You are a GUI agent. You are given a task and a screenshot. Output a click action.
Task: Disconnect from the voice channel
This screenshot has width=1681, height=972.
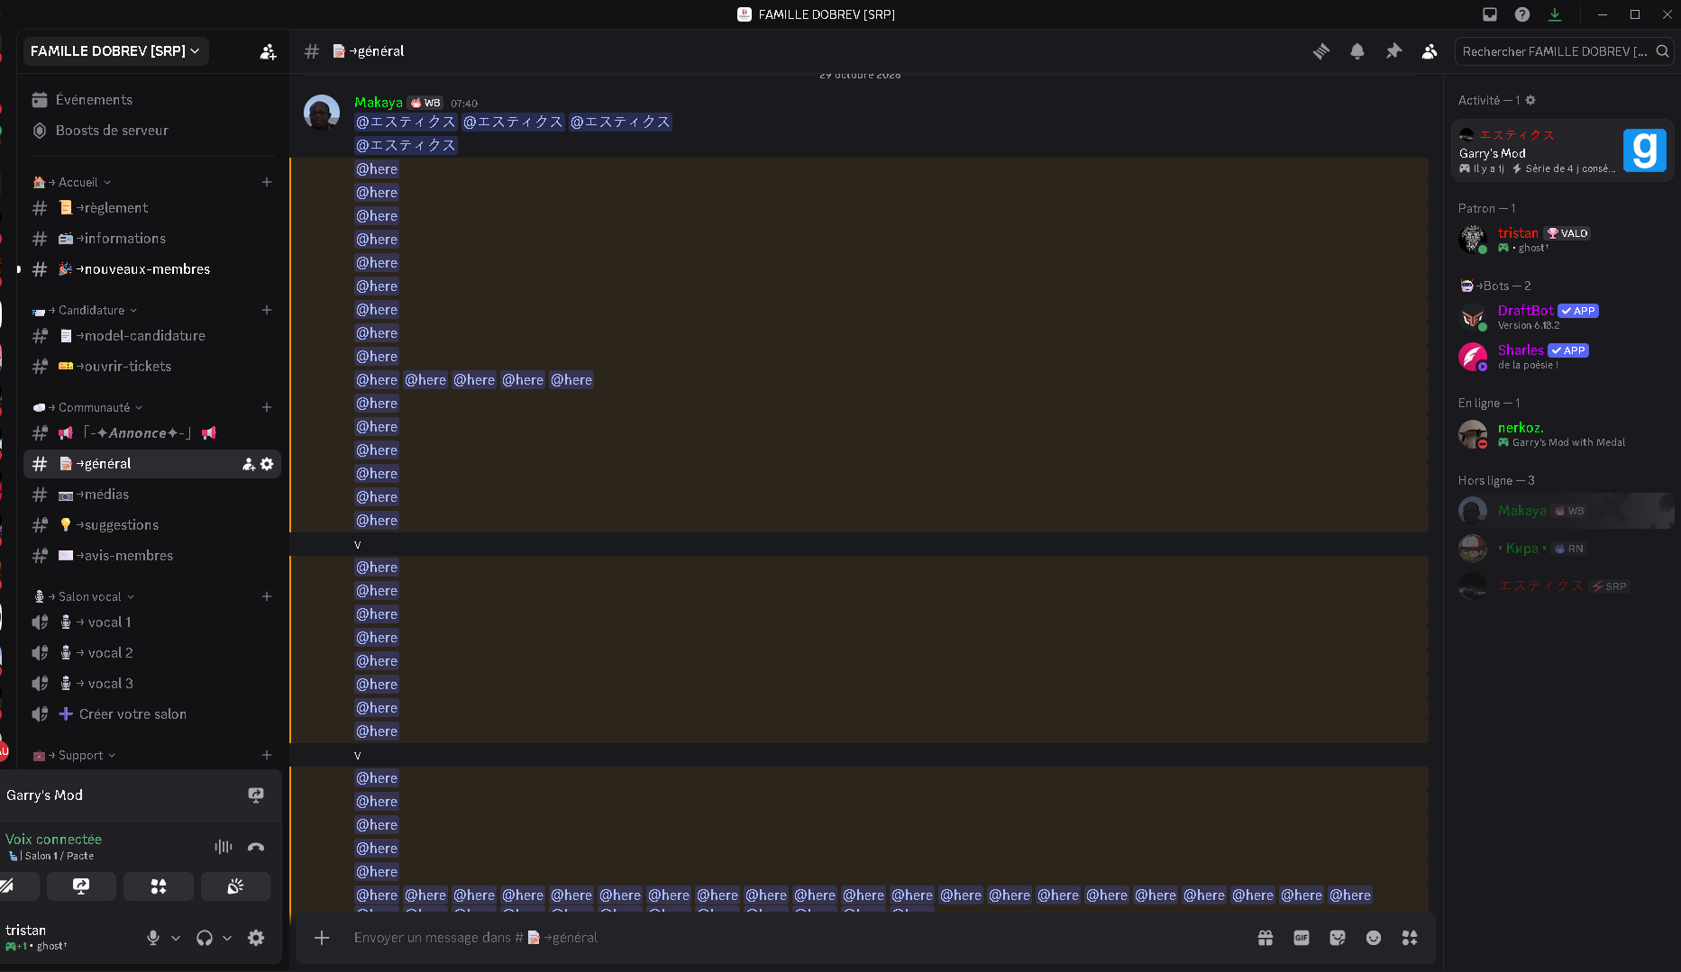click(x=256, y=847)
